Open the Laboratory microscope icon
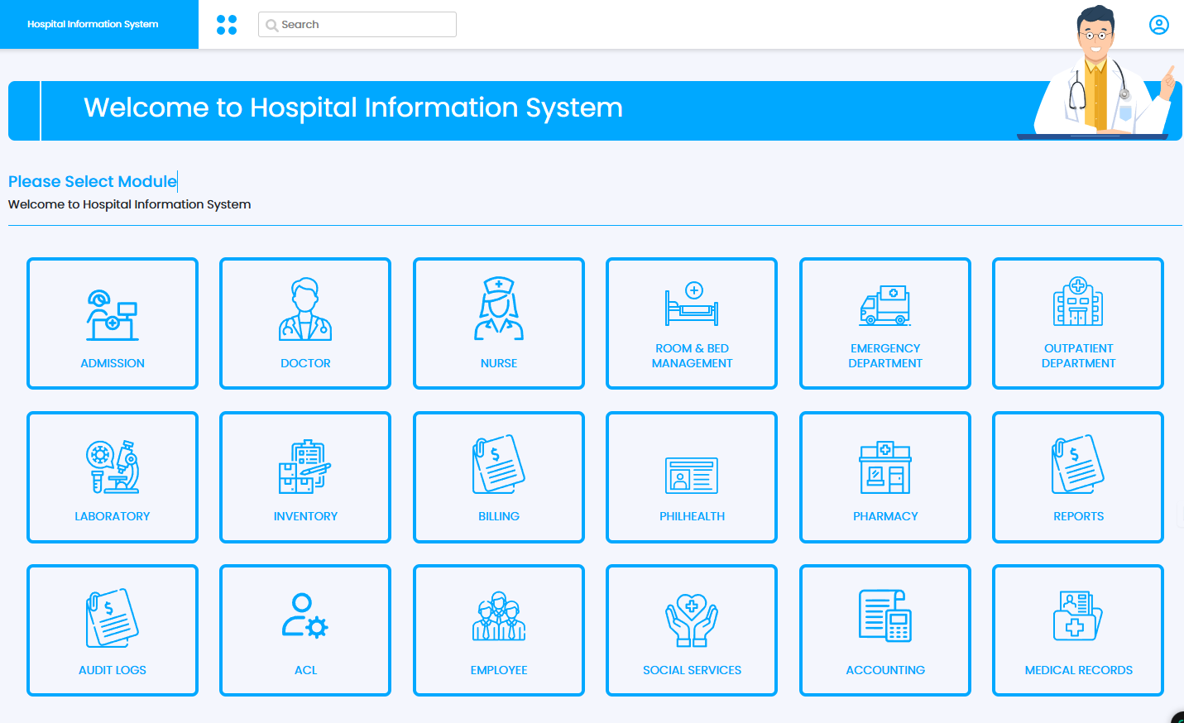 [113, 467]
